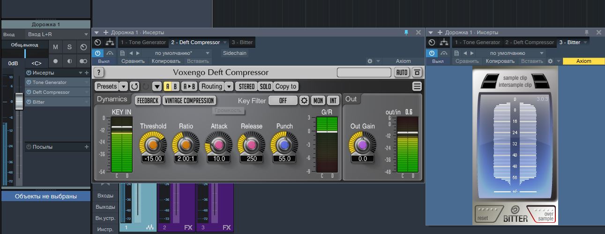Open the gear settings icon in Bitter window bar
Image resolution: width=605 pixels, height=234 pixels.
click(551, 61)
